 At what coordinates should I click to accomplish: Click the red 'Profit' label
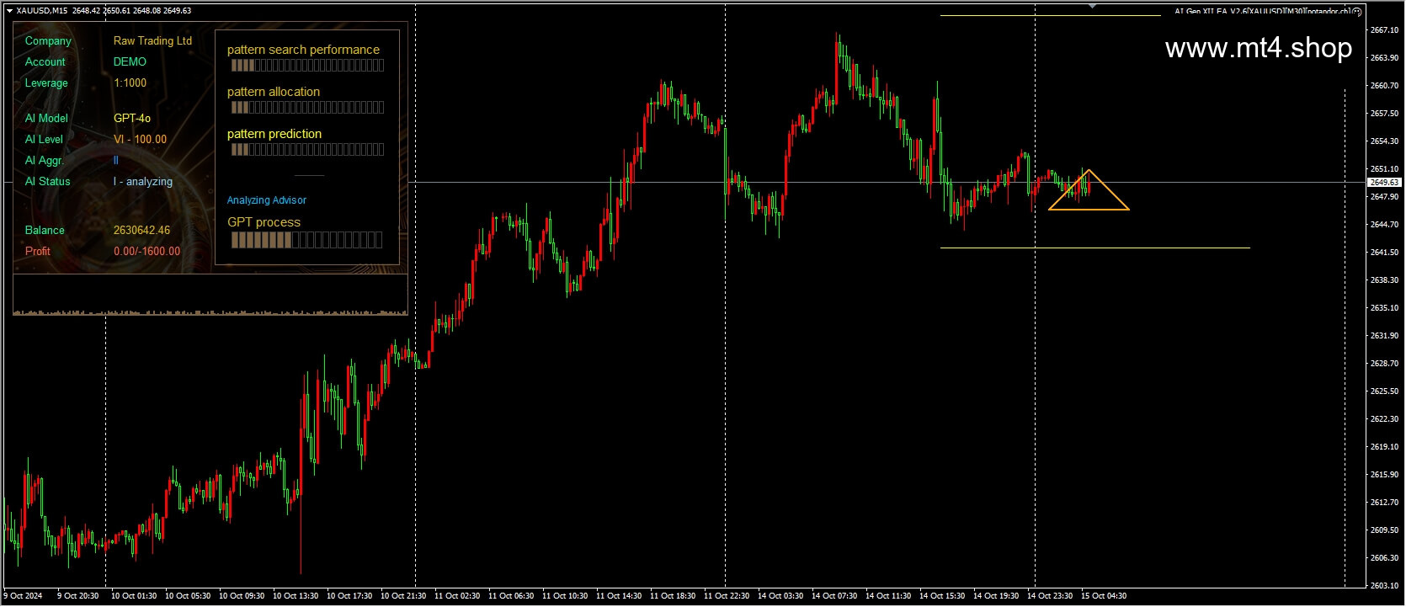[x=38, y=251]
